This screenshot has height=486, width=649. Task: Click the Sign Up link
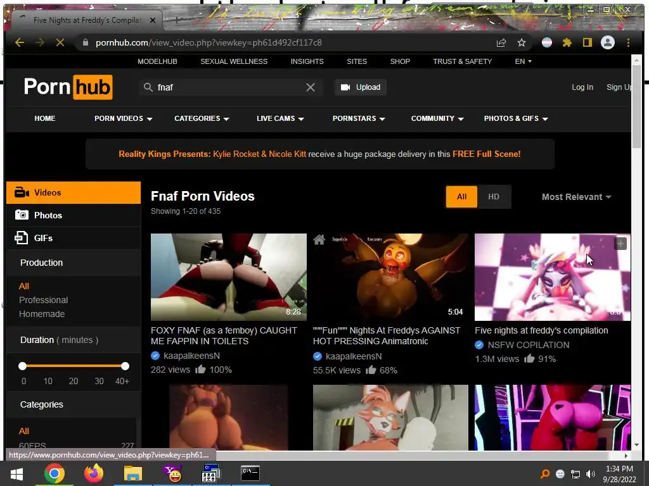coord(619,87)
